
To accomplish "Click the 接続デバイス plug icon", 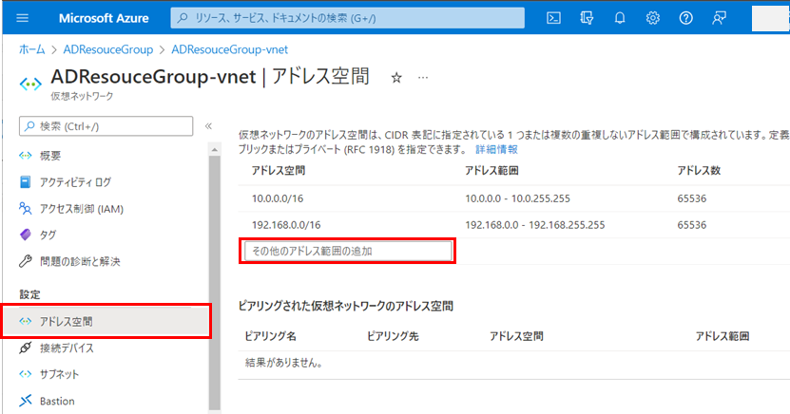I will click(x=25, y=348).
